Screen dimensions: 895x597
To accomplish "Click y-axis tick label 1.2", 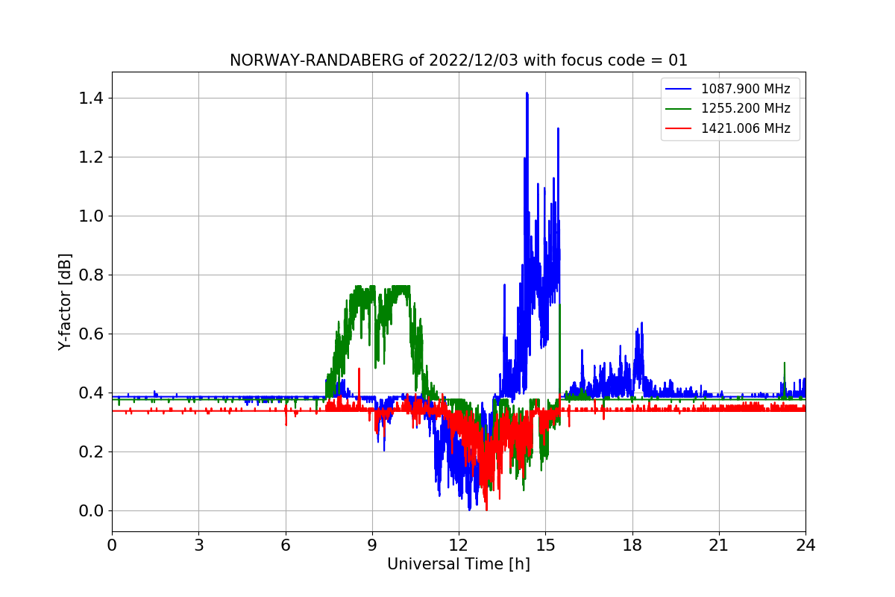I will coord(92,157).
